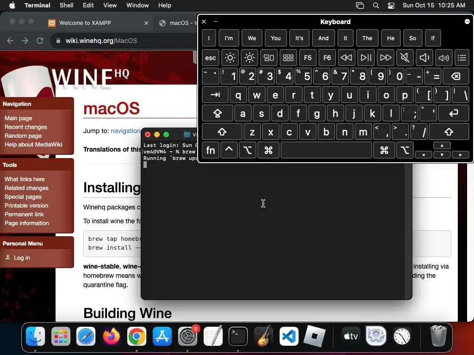The height and width of the screenshot is (355, 474).
Task: Open the Random page link
Action: click(23, 135)
